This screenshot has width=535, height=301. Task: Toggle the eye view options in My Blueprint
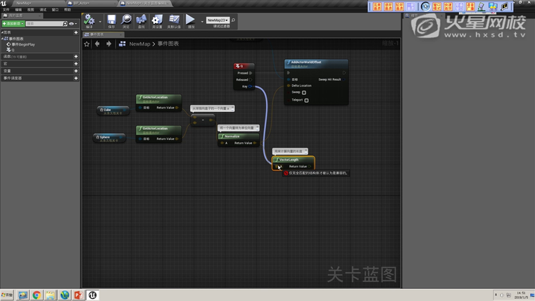tap(72, 23)
